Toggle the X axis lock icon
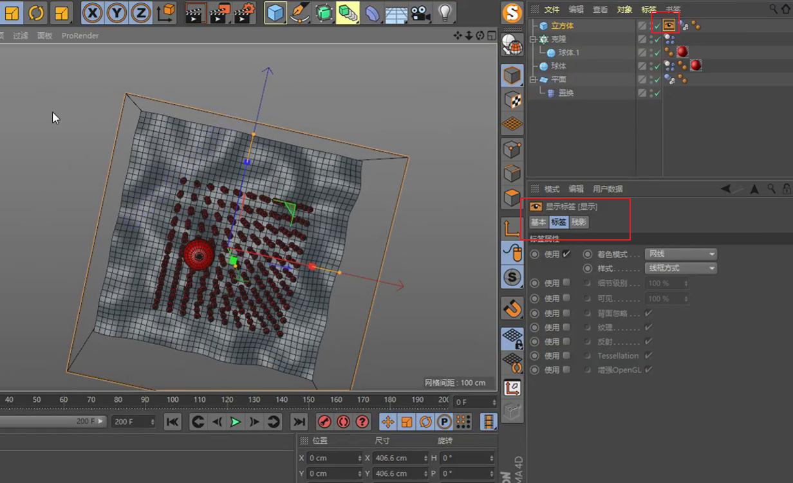 click(x=93, y=12)
